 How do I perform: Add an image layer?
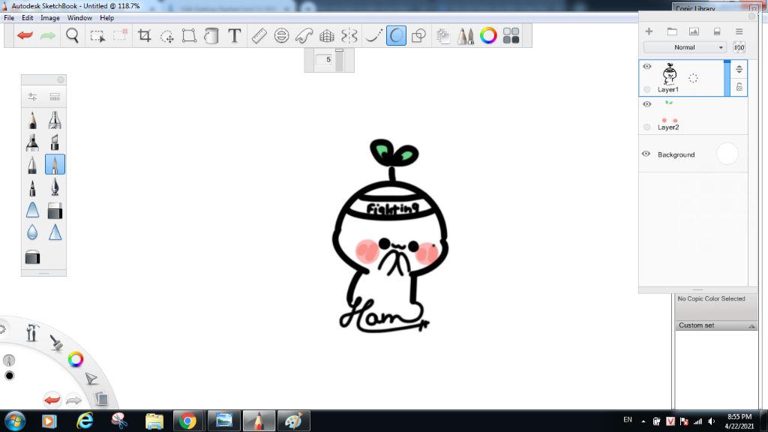coord(694,31)
